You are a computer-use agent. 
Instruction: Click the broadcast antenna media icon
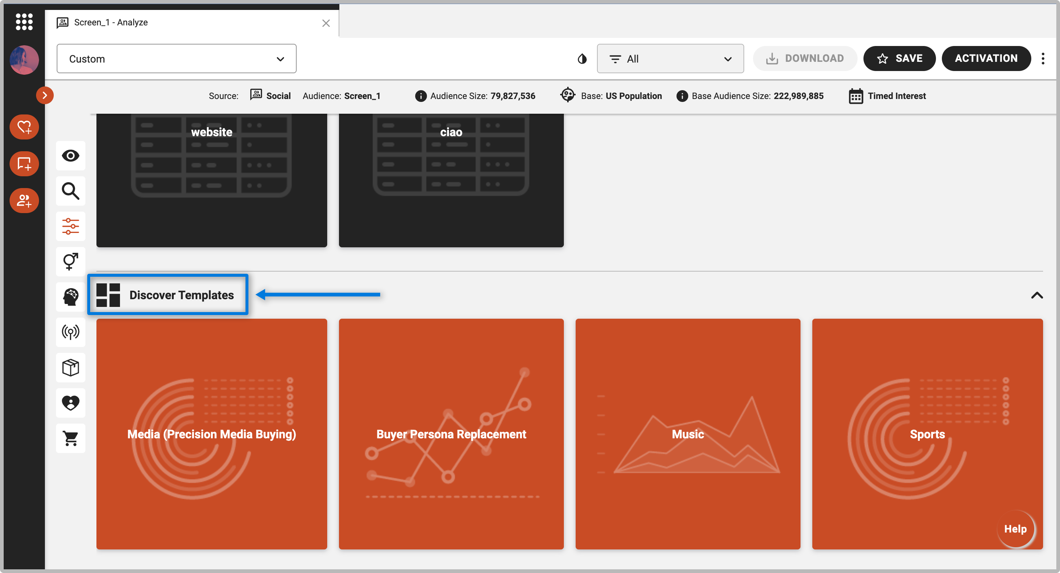click(x=70, y=332)
